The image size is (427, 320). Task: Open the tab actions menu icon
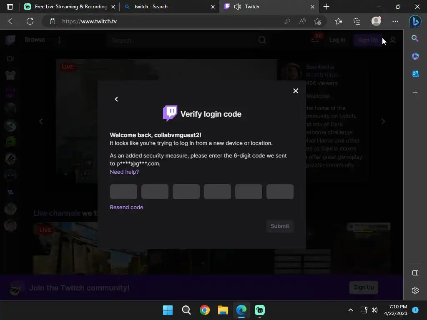pyautogui.click(x=10, y=7)
